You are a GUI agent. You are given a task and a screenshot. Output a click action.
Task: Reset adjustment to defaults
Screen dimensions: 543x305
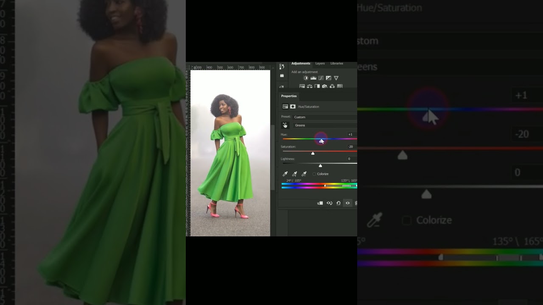click(x=339, y=203)
